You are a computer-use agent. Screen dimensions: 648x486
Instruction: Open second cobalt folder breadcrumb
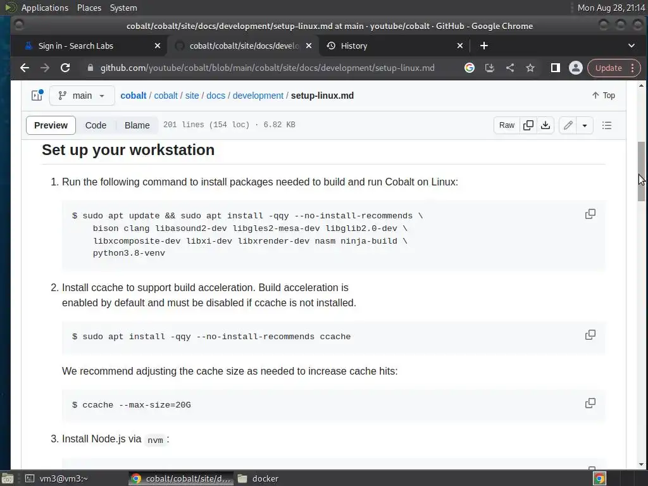click(x=166, y=96)
